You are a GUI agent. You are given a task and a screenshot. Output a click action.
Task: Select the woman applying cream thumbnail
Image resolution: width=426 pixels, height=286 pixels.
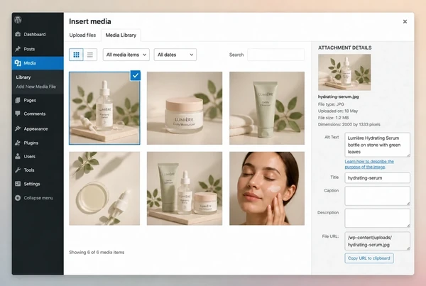coord(267,189)
